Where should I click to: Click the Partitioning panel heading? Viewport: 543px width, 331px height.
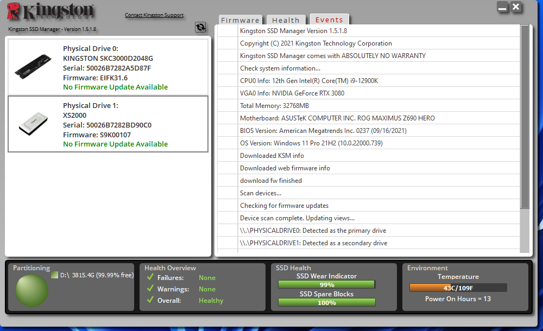pos(31,268)
